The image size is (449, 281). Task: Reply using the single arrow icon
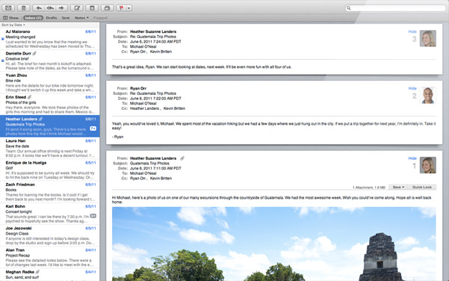[39, 8]
